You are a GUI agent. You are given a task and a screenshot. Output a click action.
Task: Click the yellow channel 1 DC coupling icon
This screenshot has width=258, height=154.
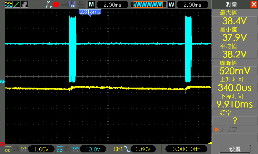point(8,149)
